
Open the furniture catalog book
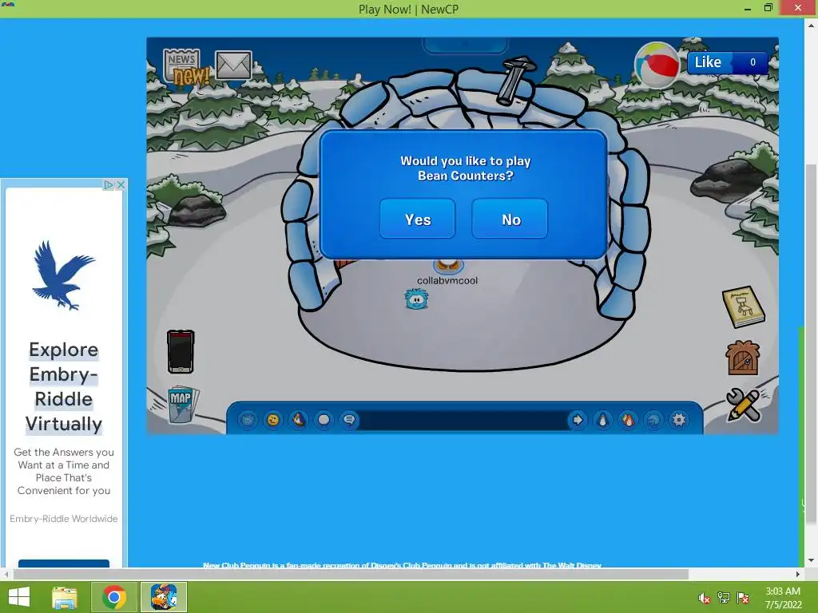click(744, 306)
